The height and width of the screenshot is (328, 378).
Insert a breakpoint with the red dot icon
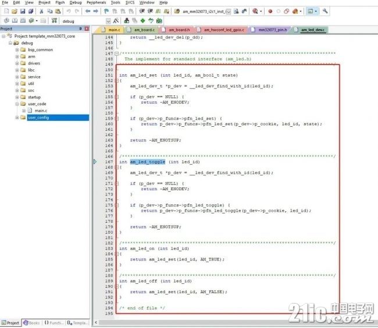(x=270, y=11)
